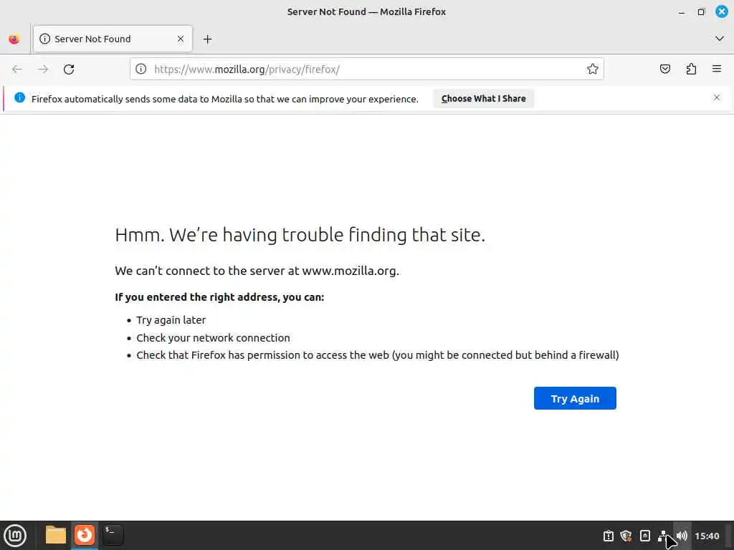Open the Save to Pocket icon
The image size is (734, 550).
[x=664, y=69]
